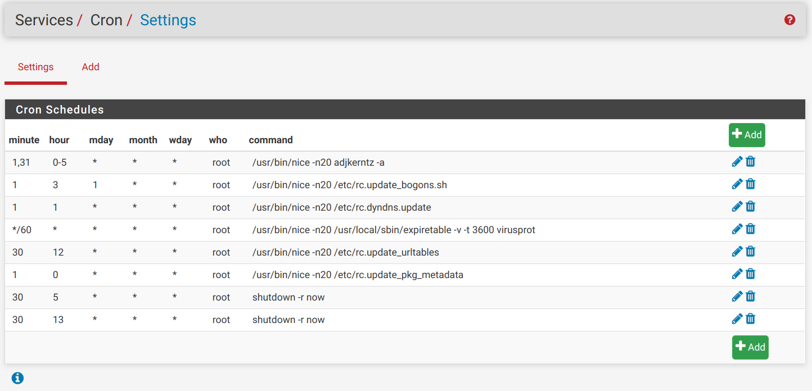Open the blue Settings breadcrumb link

tap(168, 20)
